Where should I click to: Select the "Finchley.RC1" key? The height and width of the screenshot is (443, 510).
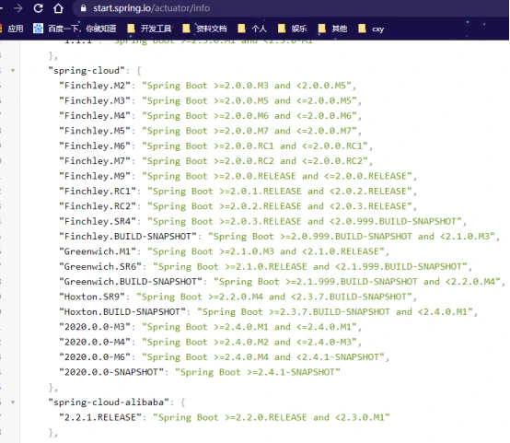(x=98, y=191)
